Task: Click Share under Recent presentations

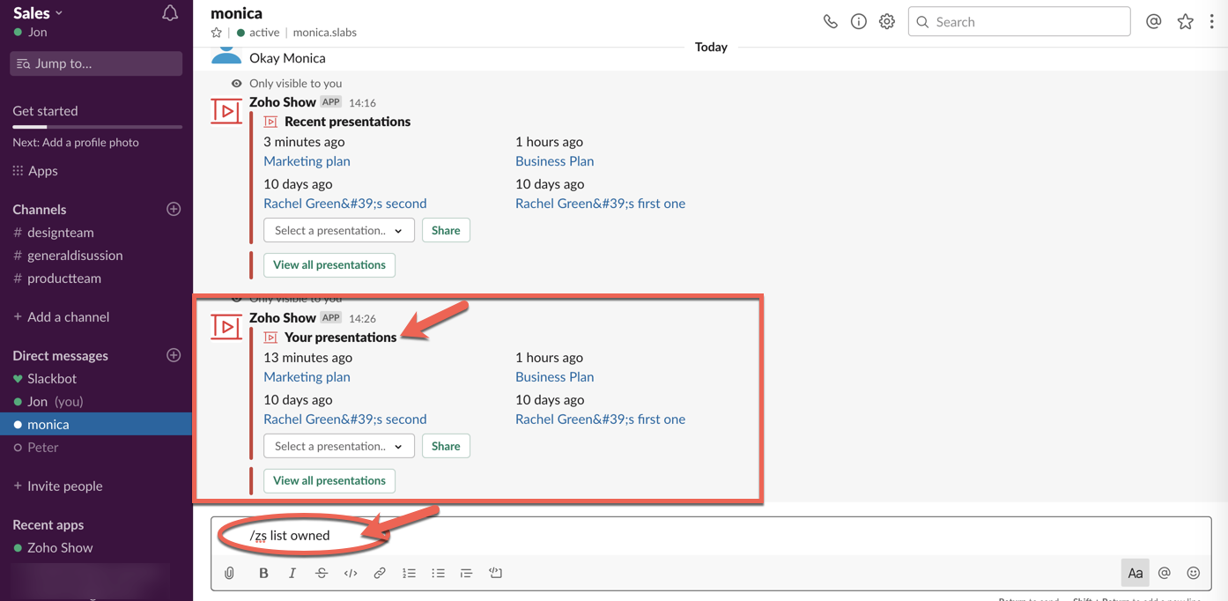Action: point(446,230)
